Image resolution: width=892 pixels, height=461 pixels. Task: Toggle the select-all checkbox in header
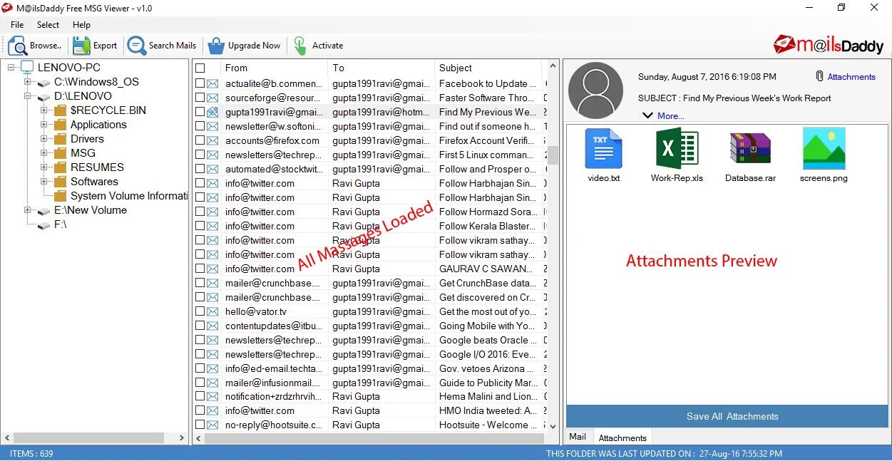click(200, 68)
